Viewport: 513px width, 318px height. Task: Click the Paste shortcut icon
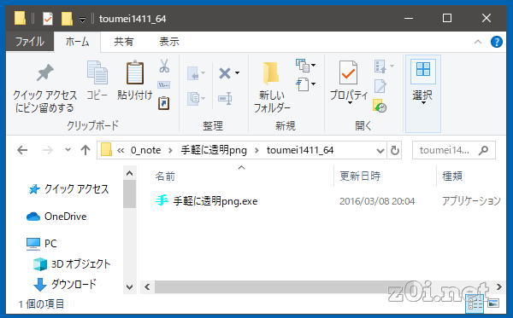(164, 103)
